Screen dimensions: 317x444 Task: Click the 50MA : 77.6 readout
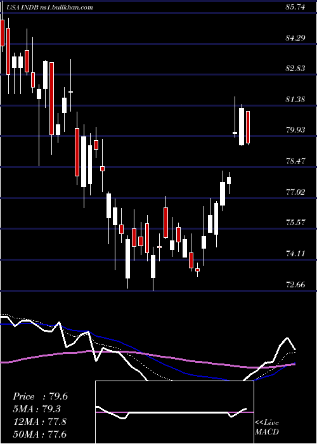39,434
